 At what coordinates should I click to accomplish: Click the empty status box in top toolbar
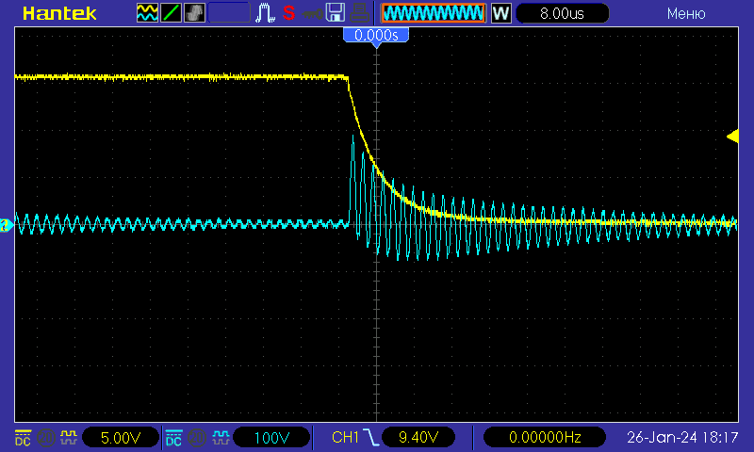pyautogui.click(x=229, y=13)
